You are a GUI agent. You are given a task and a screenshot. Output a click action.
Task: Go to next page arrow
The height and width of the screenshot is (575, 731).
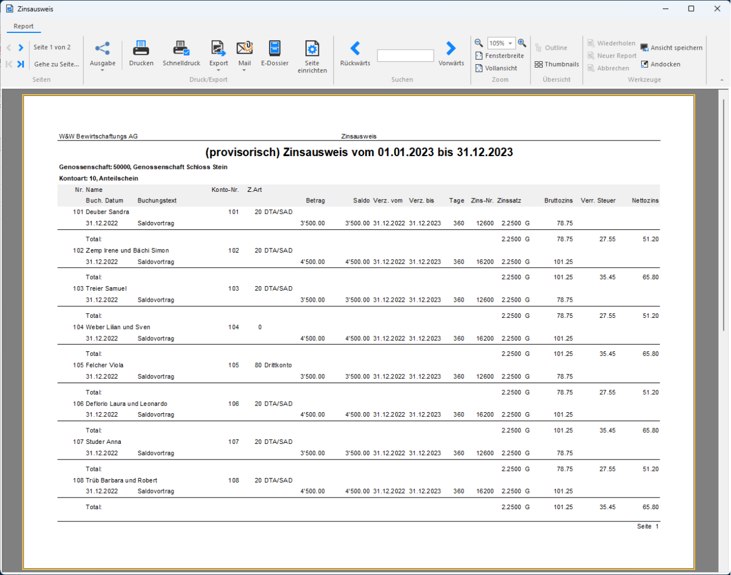(21, 47)
